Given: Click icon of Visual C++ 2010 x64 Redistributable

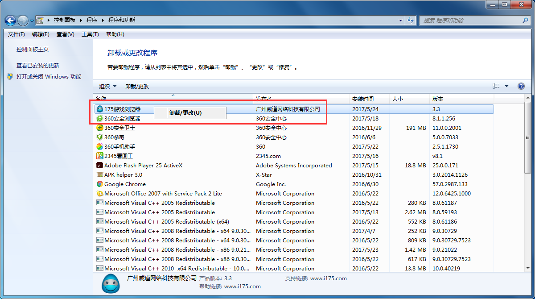Looking at the screenshot, I should (x=100, y=268).
